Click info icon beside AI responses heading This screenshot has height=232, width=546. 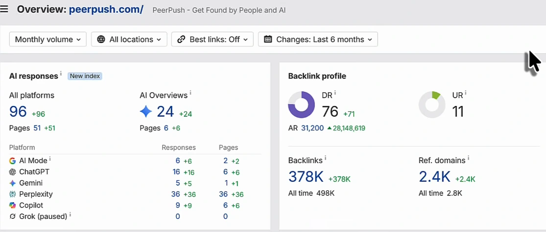coord(61,74)
